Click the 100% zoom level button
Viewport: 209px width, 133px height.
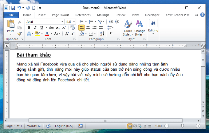pyautogui.click(x=159, y=126)
